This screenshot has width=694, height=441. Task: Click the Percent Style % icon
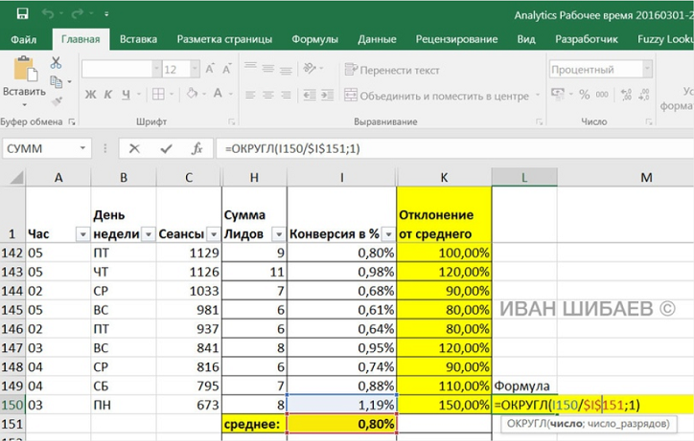(585, 94)
